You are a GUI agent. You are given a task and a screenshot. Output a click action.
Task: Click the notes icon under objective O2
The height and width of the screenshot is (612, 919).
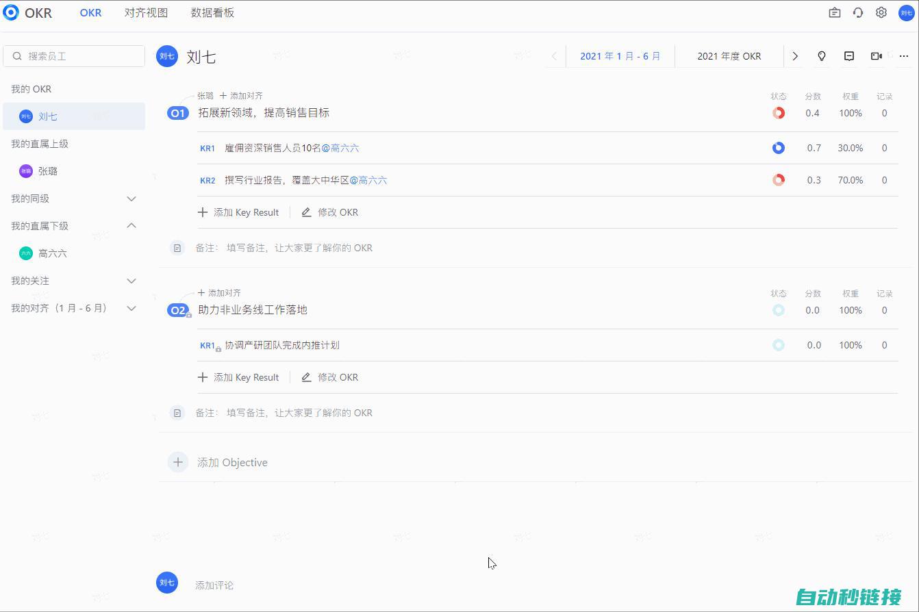click(177, 413)
